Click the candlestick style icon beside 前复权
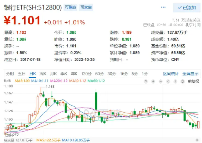This screenshot has height=143, width=202. (183, 81)
